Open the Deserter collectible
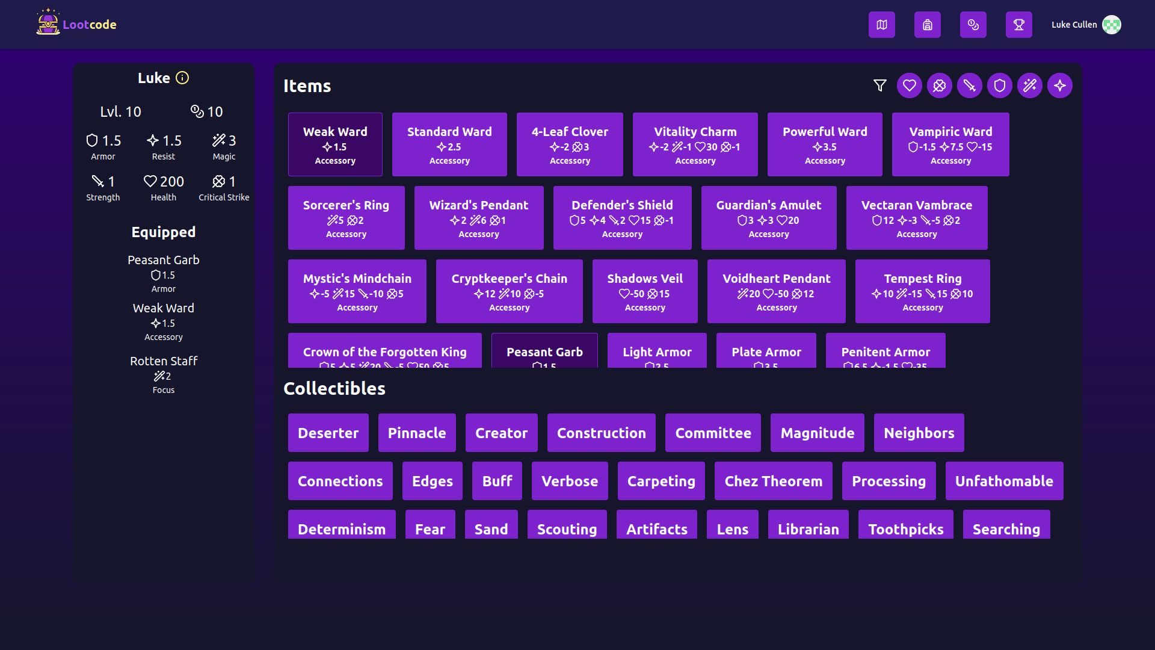Screen dimensions: 1155x650 click(x=328, y=433)
